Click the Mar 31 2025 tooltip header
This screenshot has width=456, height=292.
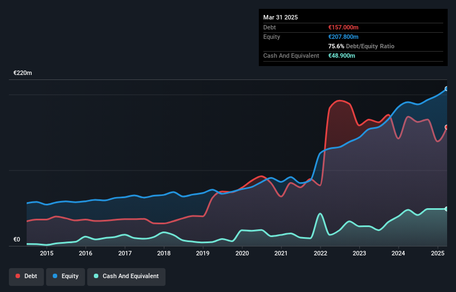[280, 17]
